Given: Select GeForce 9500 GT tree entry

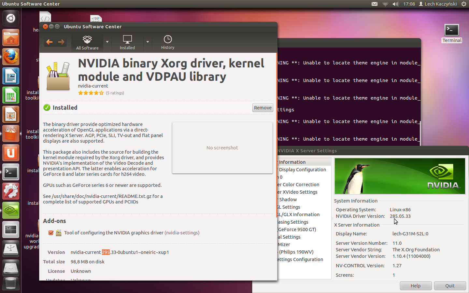Looking at the screenshot, I should 297,230.
